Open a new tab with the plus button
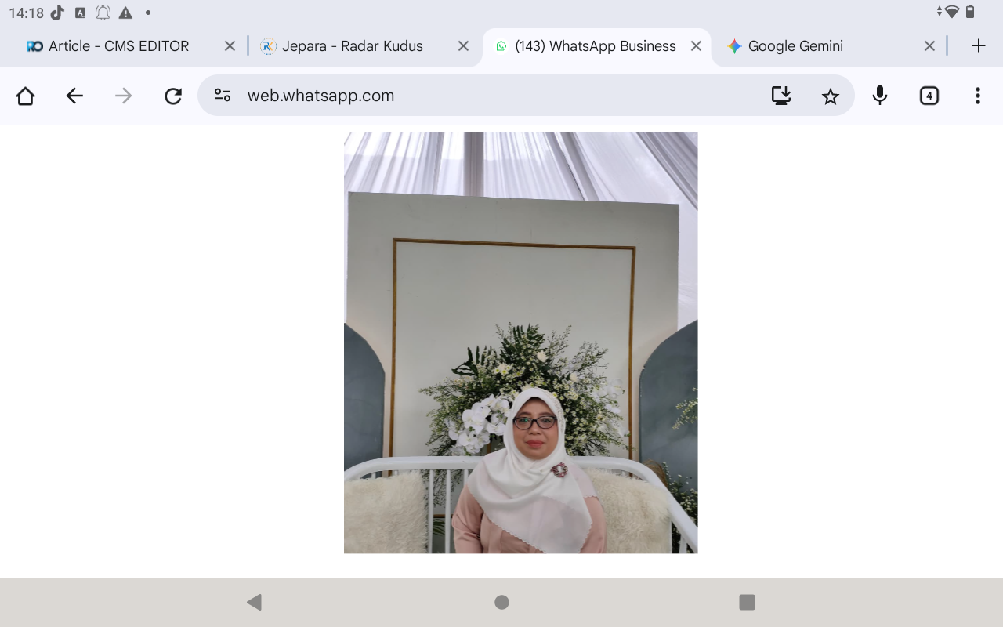Image resolution: width=1003 pixels, height=627 pixels. (x=978, y=45)
